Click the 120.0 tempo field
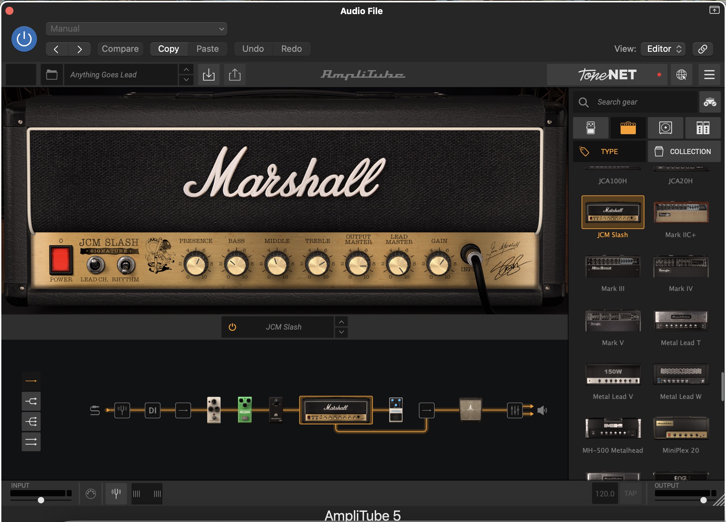The height and width of the screenshot is (522, 726). (605, 494)
